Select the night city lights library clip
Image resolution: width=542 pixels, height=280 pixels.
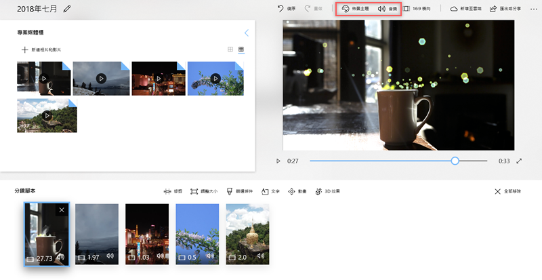pos(159,79)
